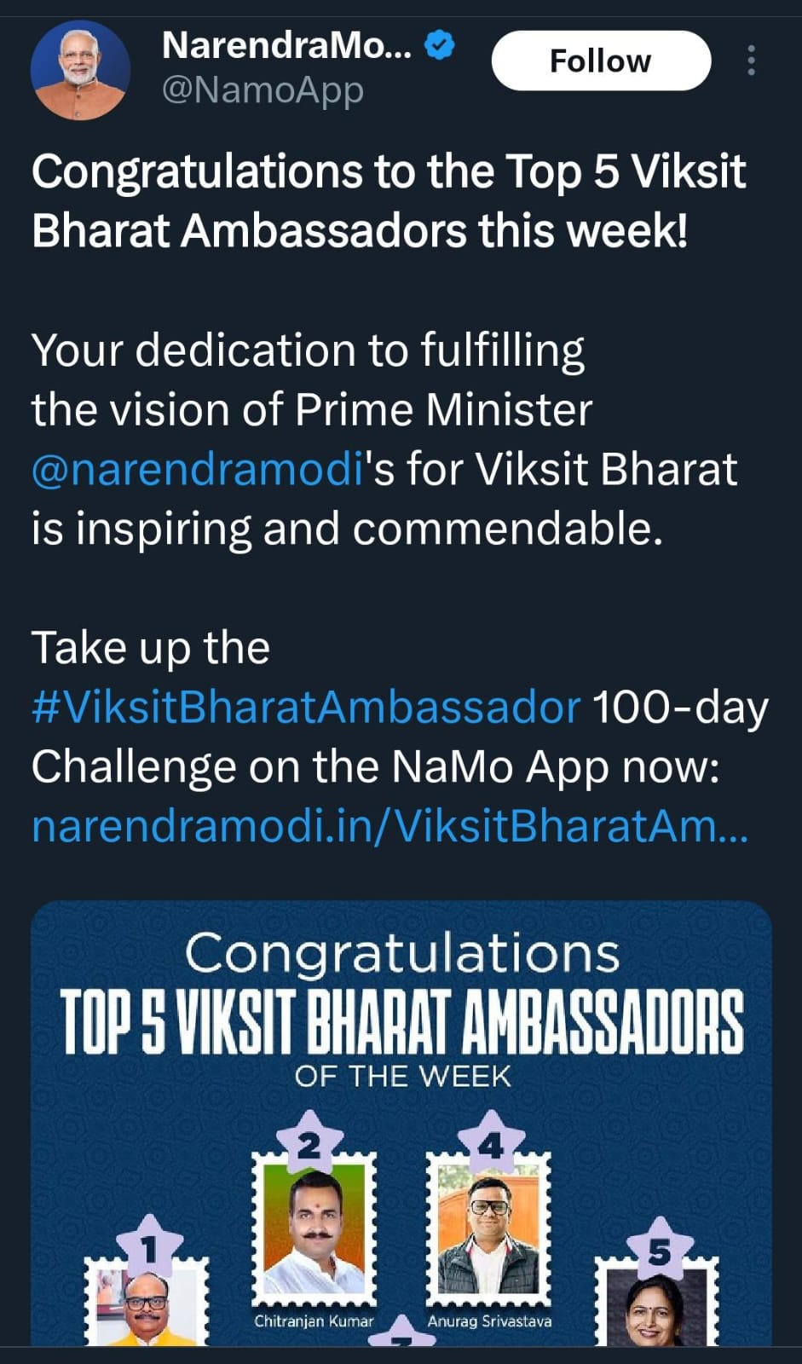802x1364 pixels.
Task: Select the rank 5 ambassador photo
Action: pos(655,1309)
